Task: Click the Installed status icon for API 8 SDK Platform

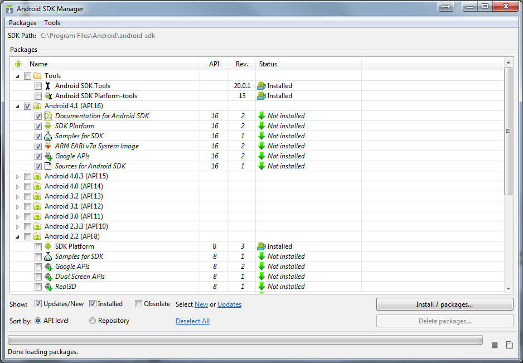Action: [x=261, y=246]
